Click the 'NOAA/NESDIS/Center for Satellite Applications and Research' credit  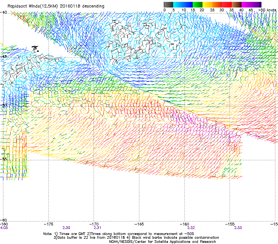coord(162,242)
